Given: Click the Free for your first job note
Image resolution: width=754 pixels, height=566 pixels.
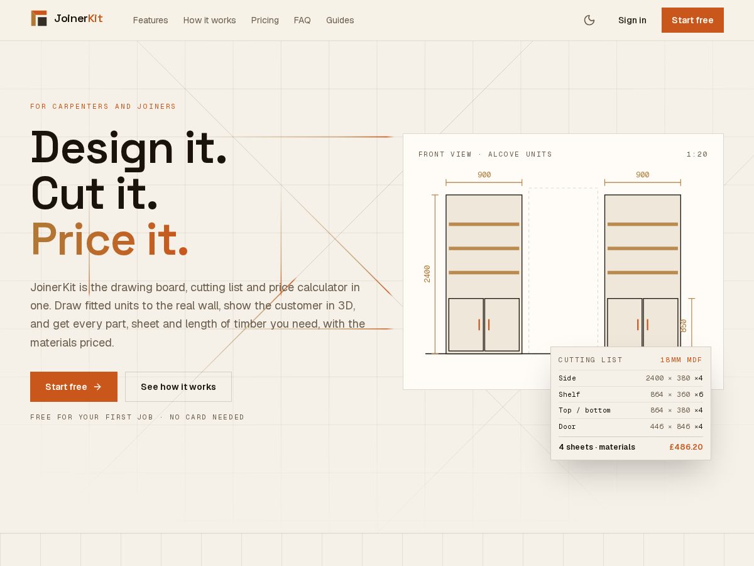Looking at the screenshot, I should (x=137, y=417).
